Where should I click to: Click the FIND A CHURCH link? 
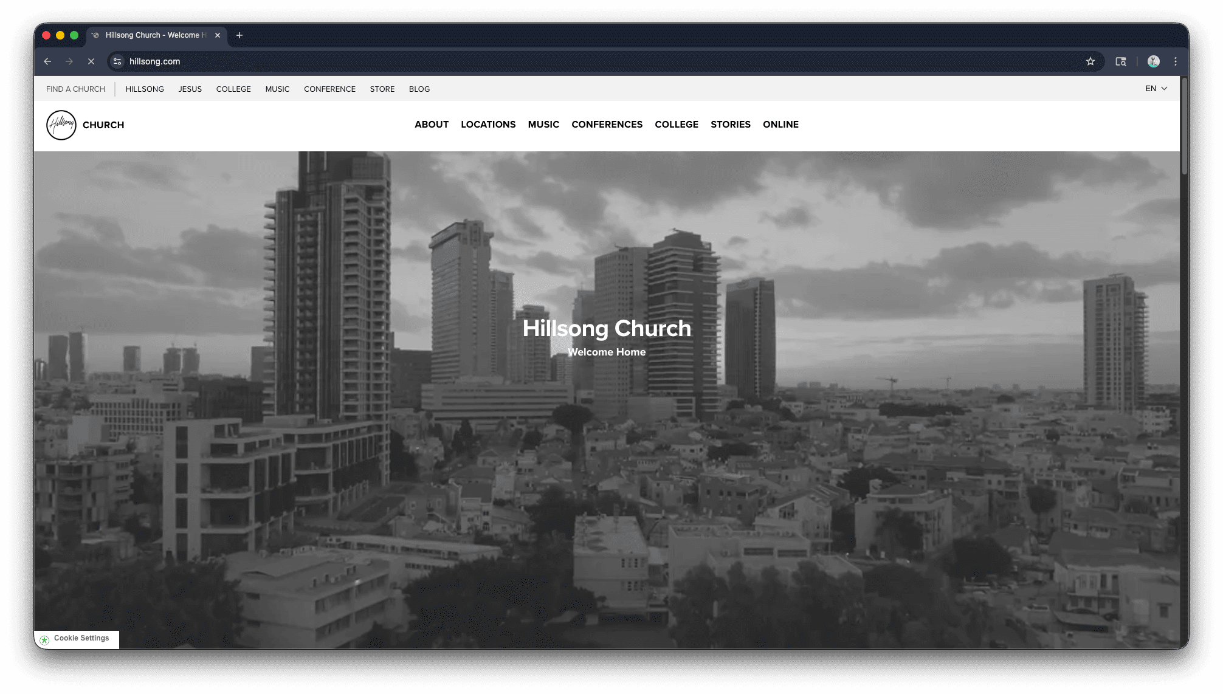[75, 89]
